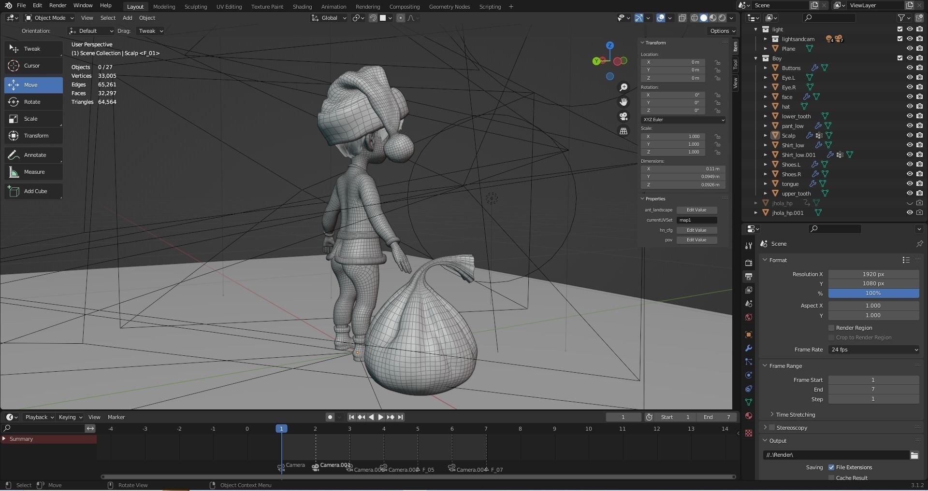The image size is (928, 491).
Task: Hide the hat object in viewport
Action: 909,107
